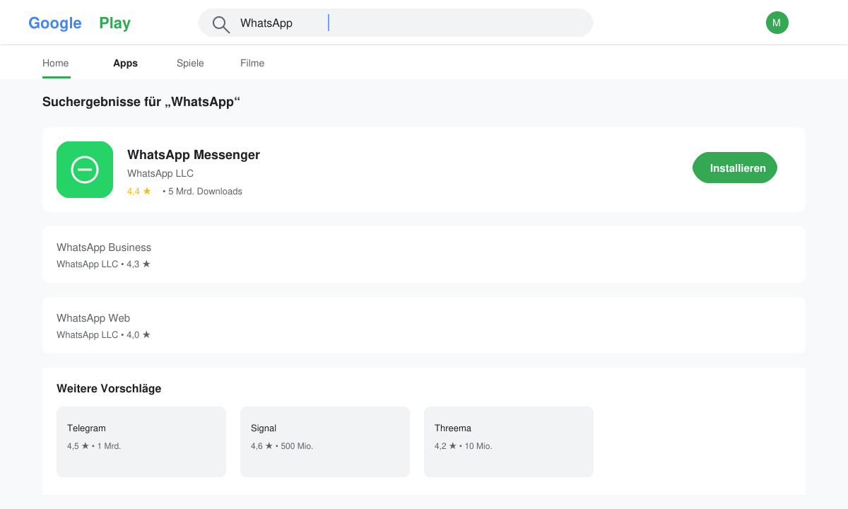The image size is (848, 509).
Task: Open the WhatsApp Messenger green app icon
Action: tap(85, 170)
